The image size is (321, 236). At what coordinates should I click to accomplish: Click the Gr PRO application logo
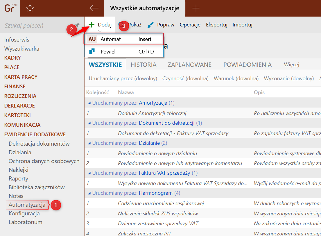coord(10,8)
